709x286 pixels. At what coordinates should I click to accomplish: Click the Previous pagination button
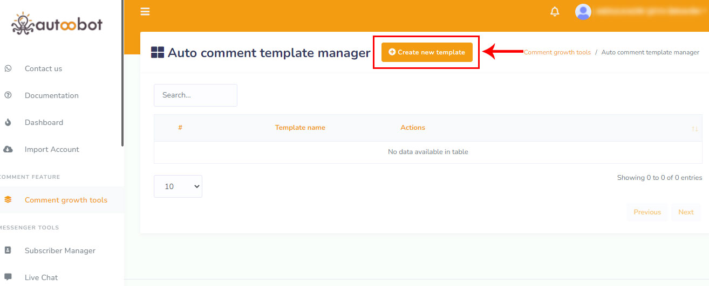click(x=647, y=212)
